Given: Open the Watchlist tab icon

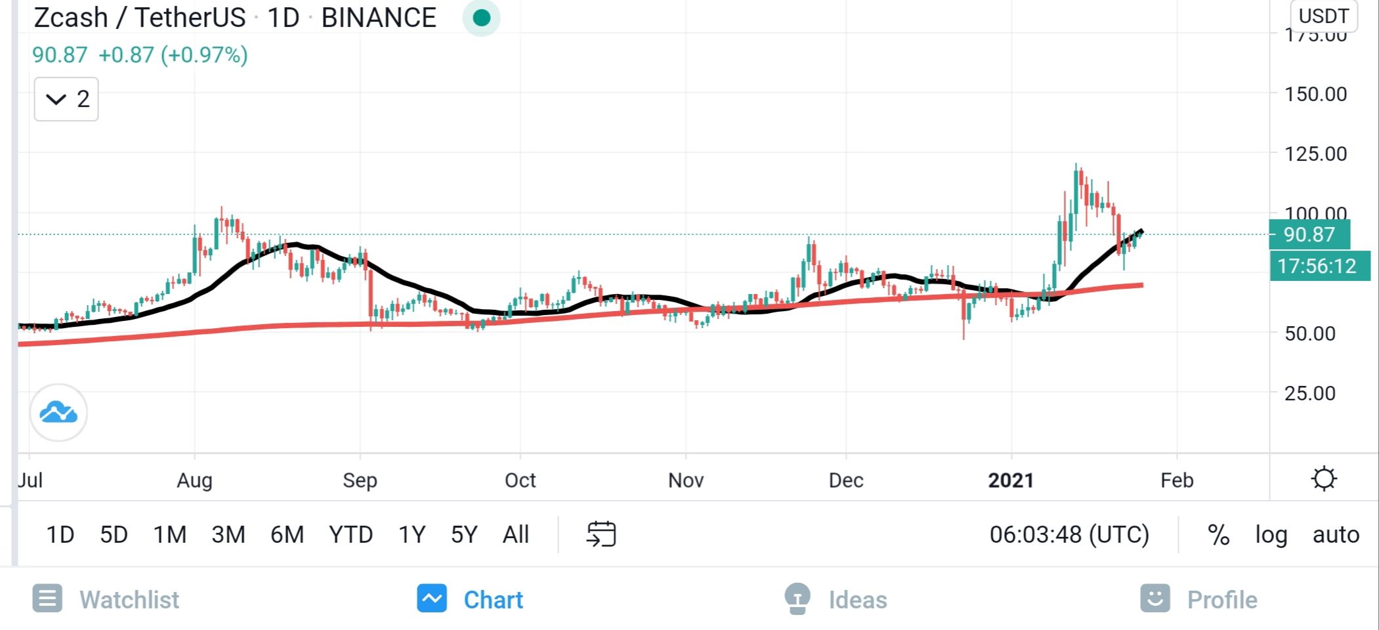Looking at the screenshot, I should 47,598.
